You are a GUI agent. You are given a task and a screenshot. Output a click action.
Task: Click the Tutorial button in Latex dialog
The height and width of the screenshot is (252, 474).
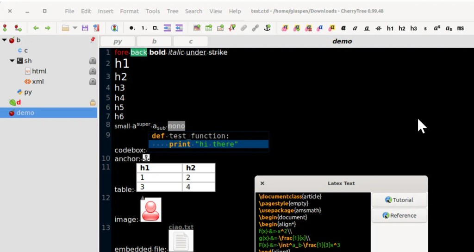pyautogui.click(x=399, y=200)
